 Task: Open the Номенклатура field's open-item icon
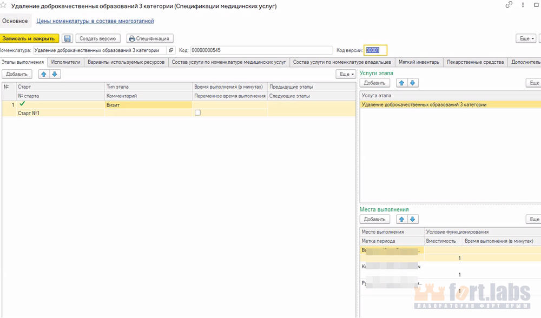(x=171, y=50)
